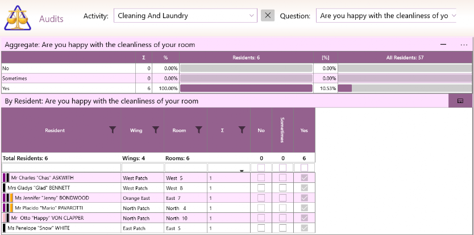
Task: Check Sometimes for Gladys Bennett
Action: click(282, 187)
